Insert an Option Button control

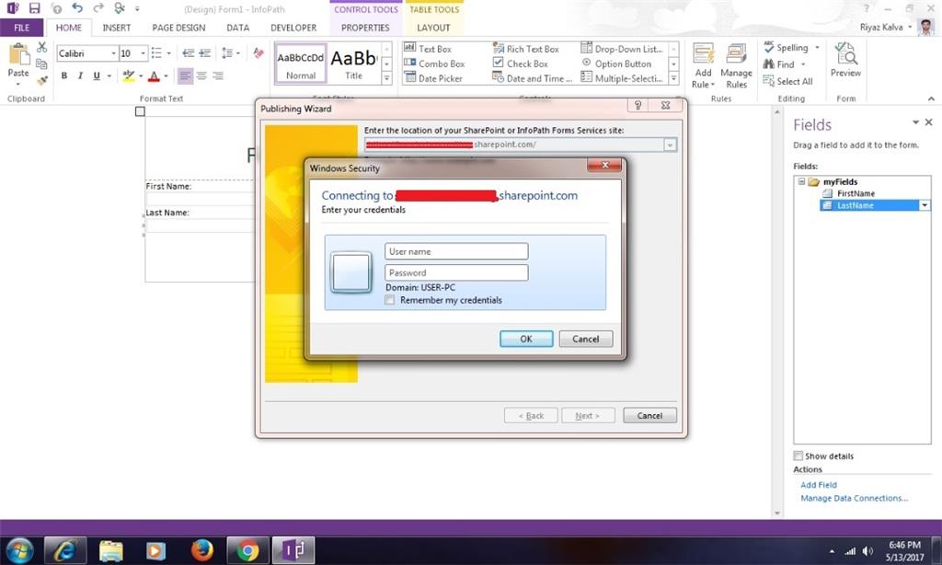pos(615,63)
